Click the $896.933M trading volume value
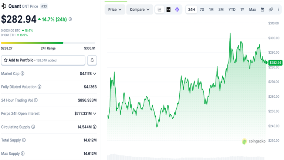Viewport: 284px width, 160px height. (87, 100)
